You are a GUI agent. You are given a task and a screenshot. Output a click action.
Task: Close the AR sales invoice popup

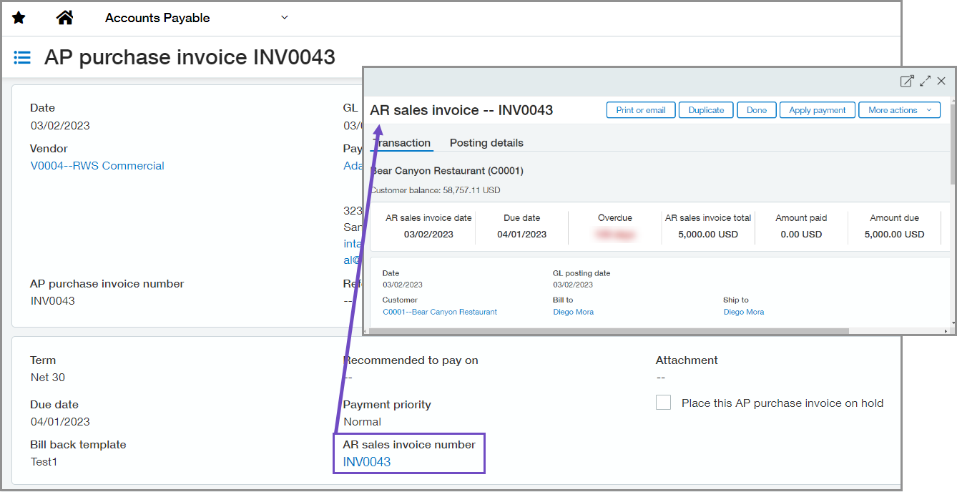[x=941, y=82]
